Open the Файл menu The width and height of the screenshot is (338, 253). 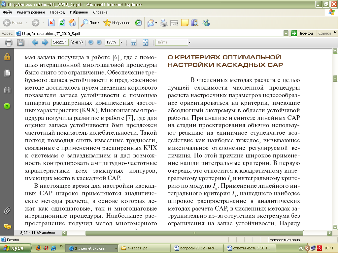pos(7,12)
